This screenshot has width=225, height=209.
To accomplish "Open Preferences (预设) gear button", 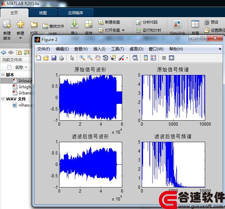I will [x=211, y=22].
